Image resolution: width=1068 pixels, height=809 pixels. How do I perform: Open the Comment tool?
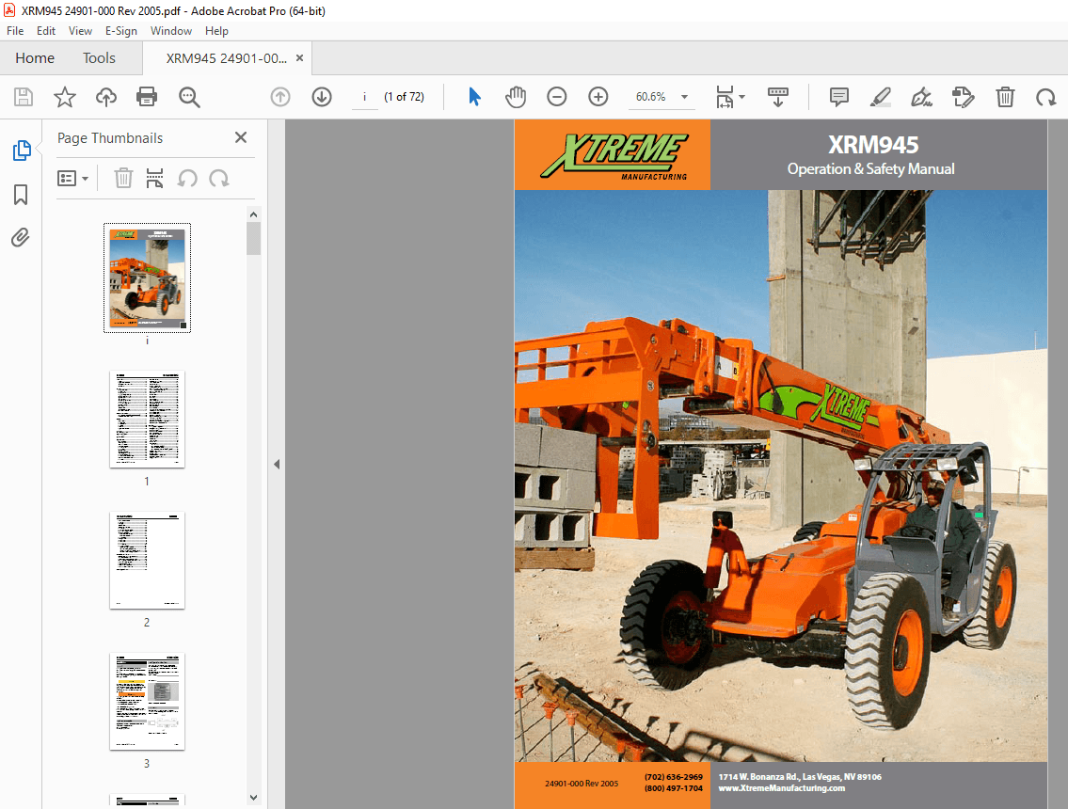(838, 97)
